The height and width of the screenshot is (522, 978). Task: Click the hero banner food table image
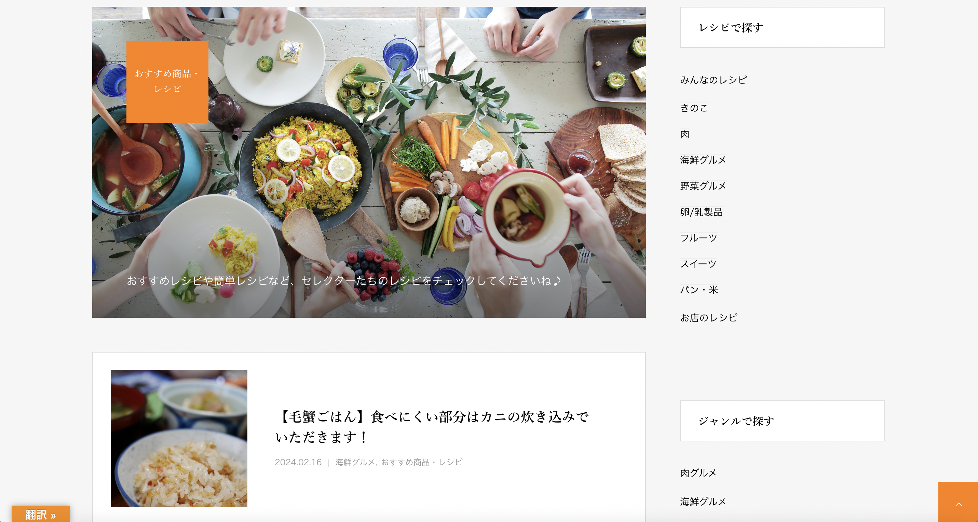[369, 162]
